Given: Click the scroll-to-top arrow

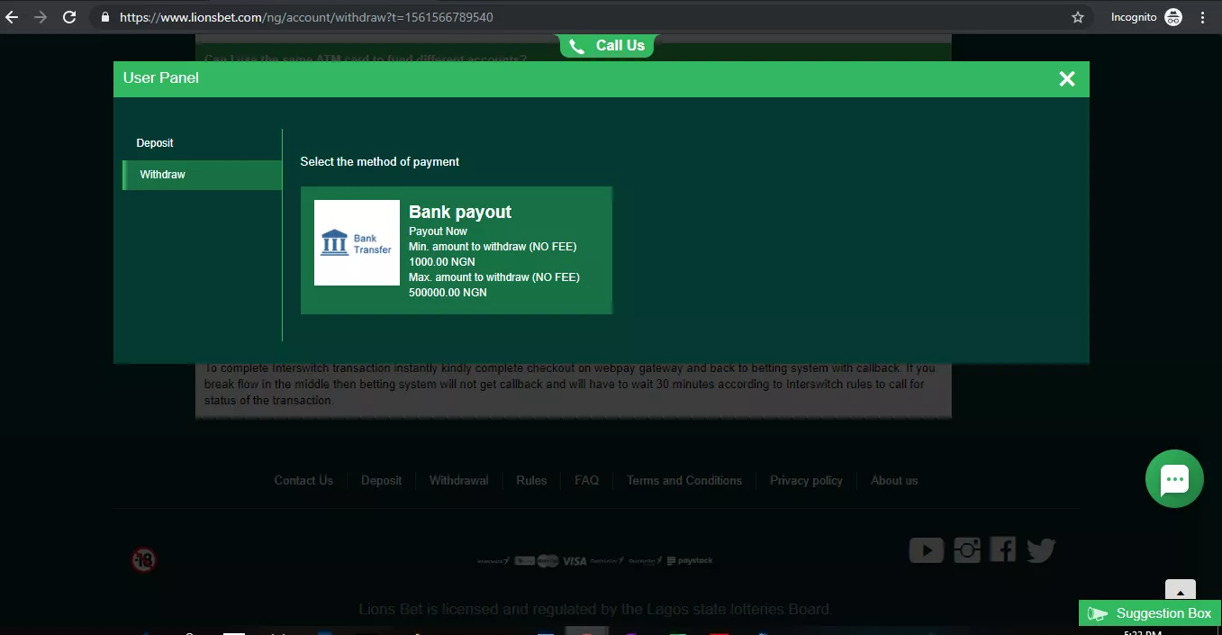Looking at the screenshot, I should (x=1180, y=592).
